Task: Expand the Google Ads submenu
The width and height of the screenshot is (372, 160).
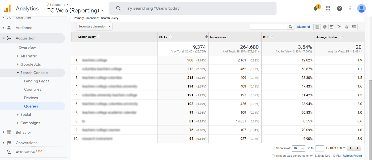Action: coord(18,64)
